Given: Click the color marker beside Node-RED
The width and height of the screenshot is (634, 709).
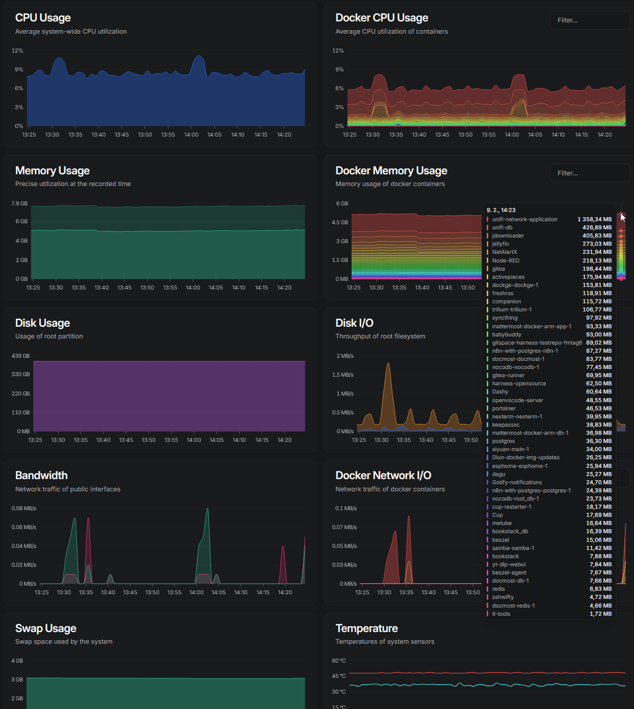Looking at the screenshot, I should (x=488, y=260).
